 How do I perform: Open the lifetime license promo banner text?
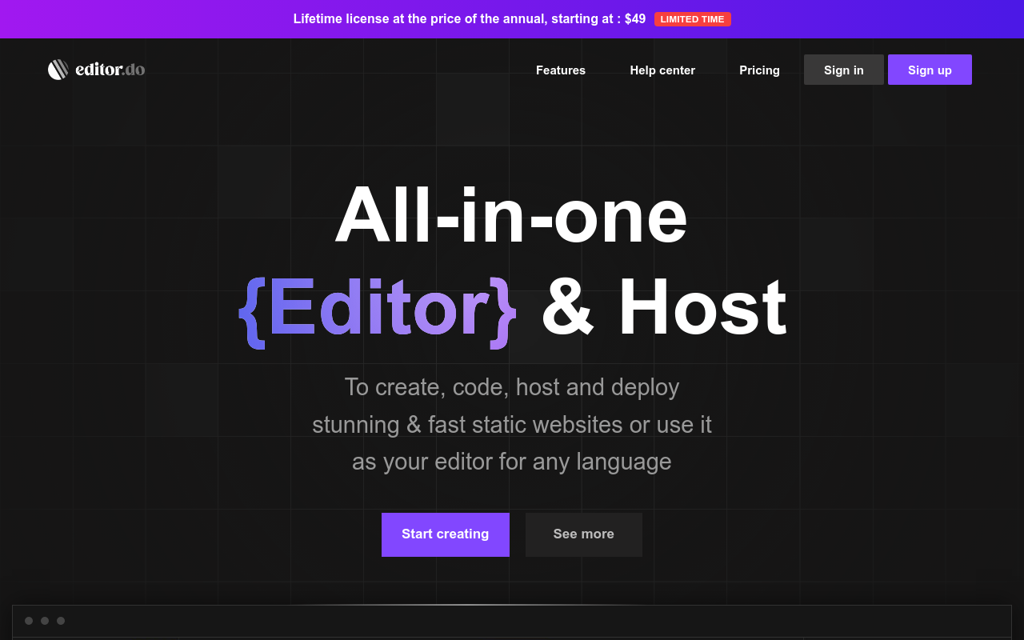(x=470, y=19)
